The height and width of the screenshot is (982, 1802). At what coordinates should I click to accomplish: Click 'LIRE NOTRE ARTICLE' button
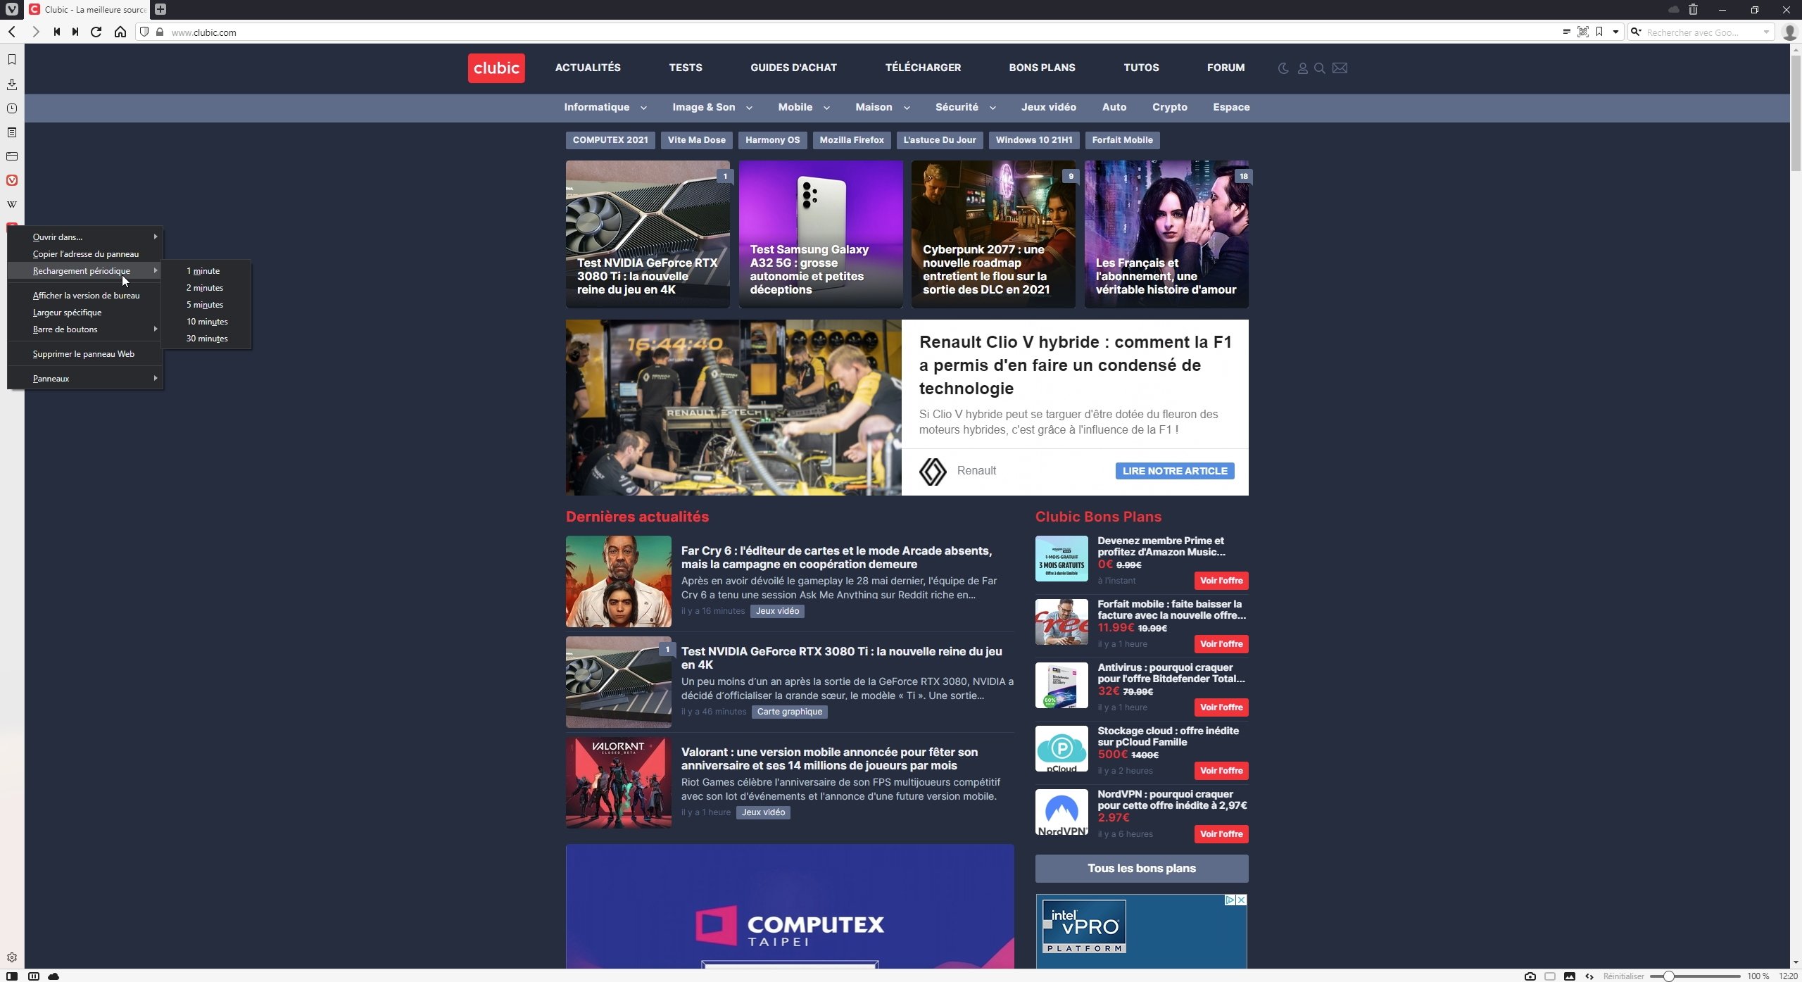1174,471
